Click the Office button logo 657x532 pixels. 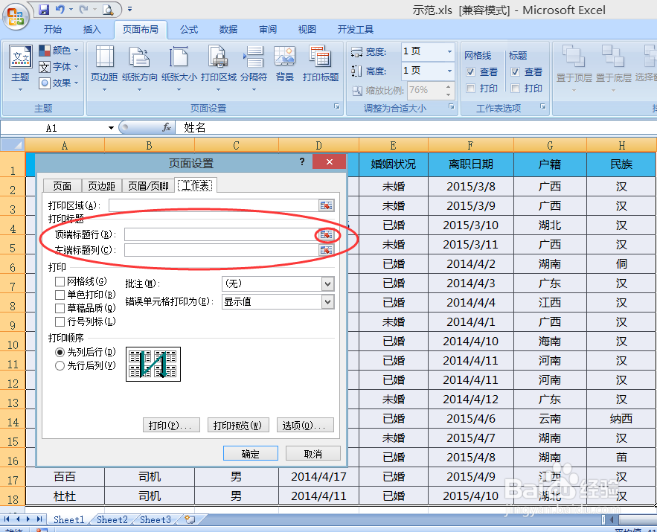pyautogui.click(x=16, y=17)
